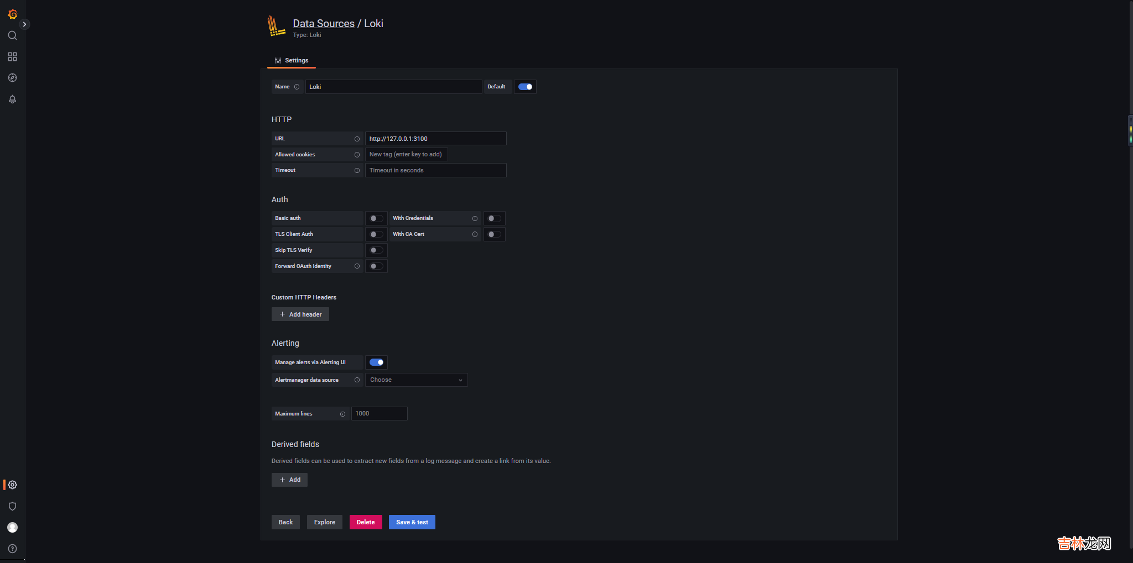This screenshot has height=563, width=1133.
Task: Expand the sidebar with the chevron arrow
Action: click(x=24, y=24)
